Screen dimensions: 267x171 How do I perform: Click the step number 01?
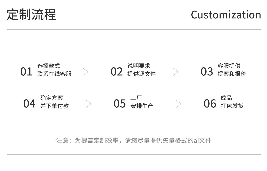tap(26, 72)
